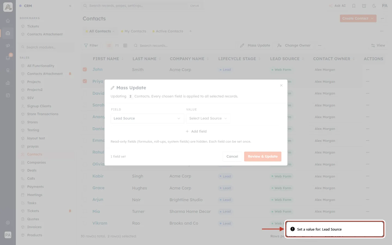Click the Change Owner button

tap(294, 45)
